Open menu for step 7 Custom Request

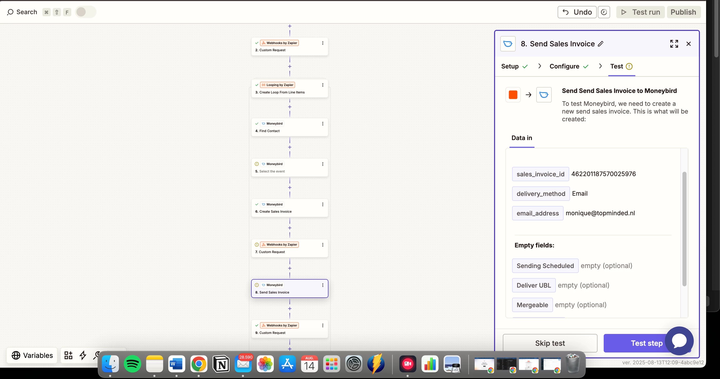click(x=322, y=244)
